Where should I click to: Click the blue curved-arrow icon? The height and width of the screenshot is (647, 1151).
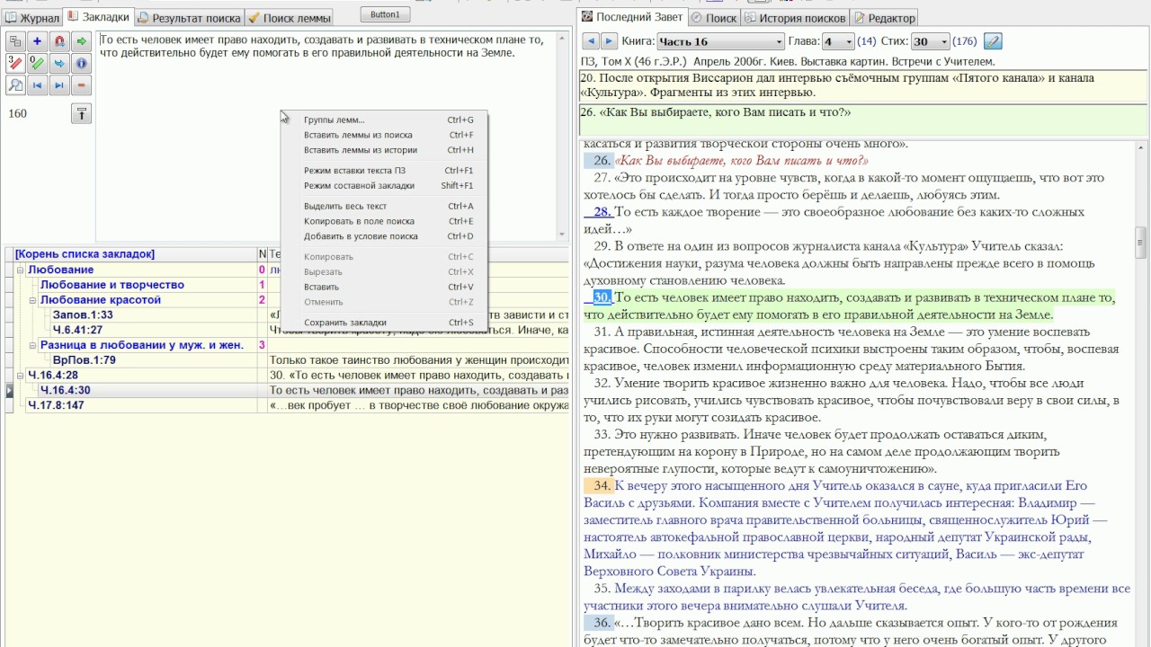tap(59, 63)
